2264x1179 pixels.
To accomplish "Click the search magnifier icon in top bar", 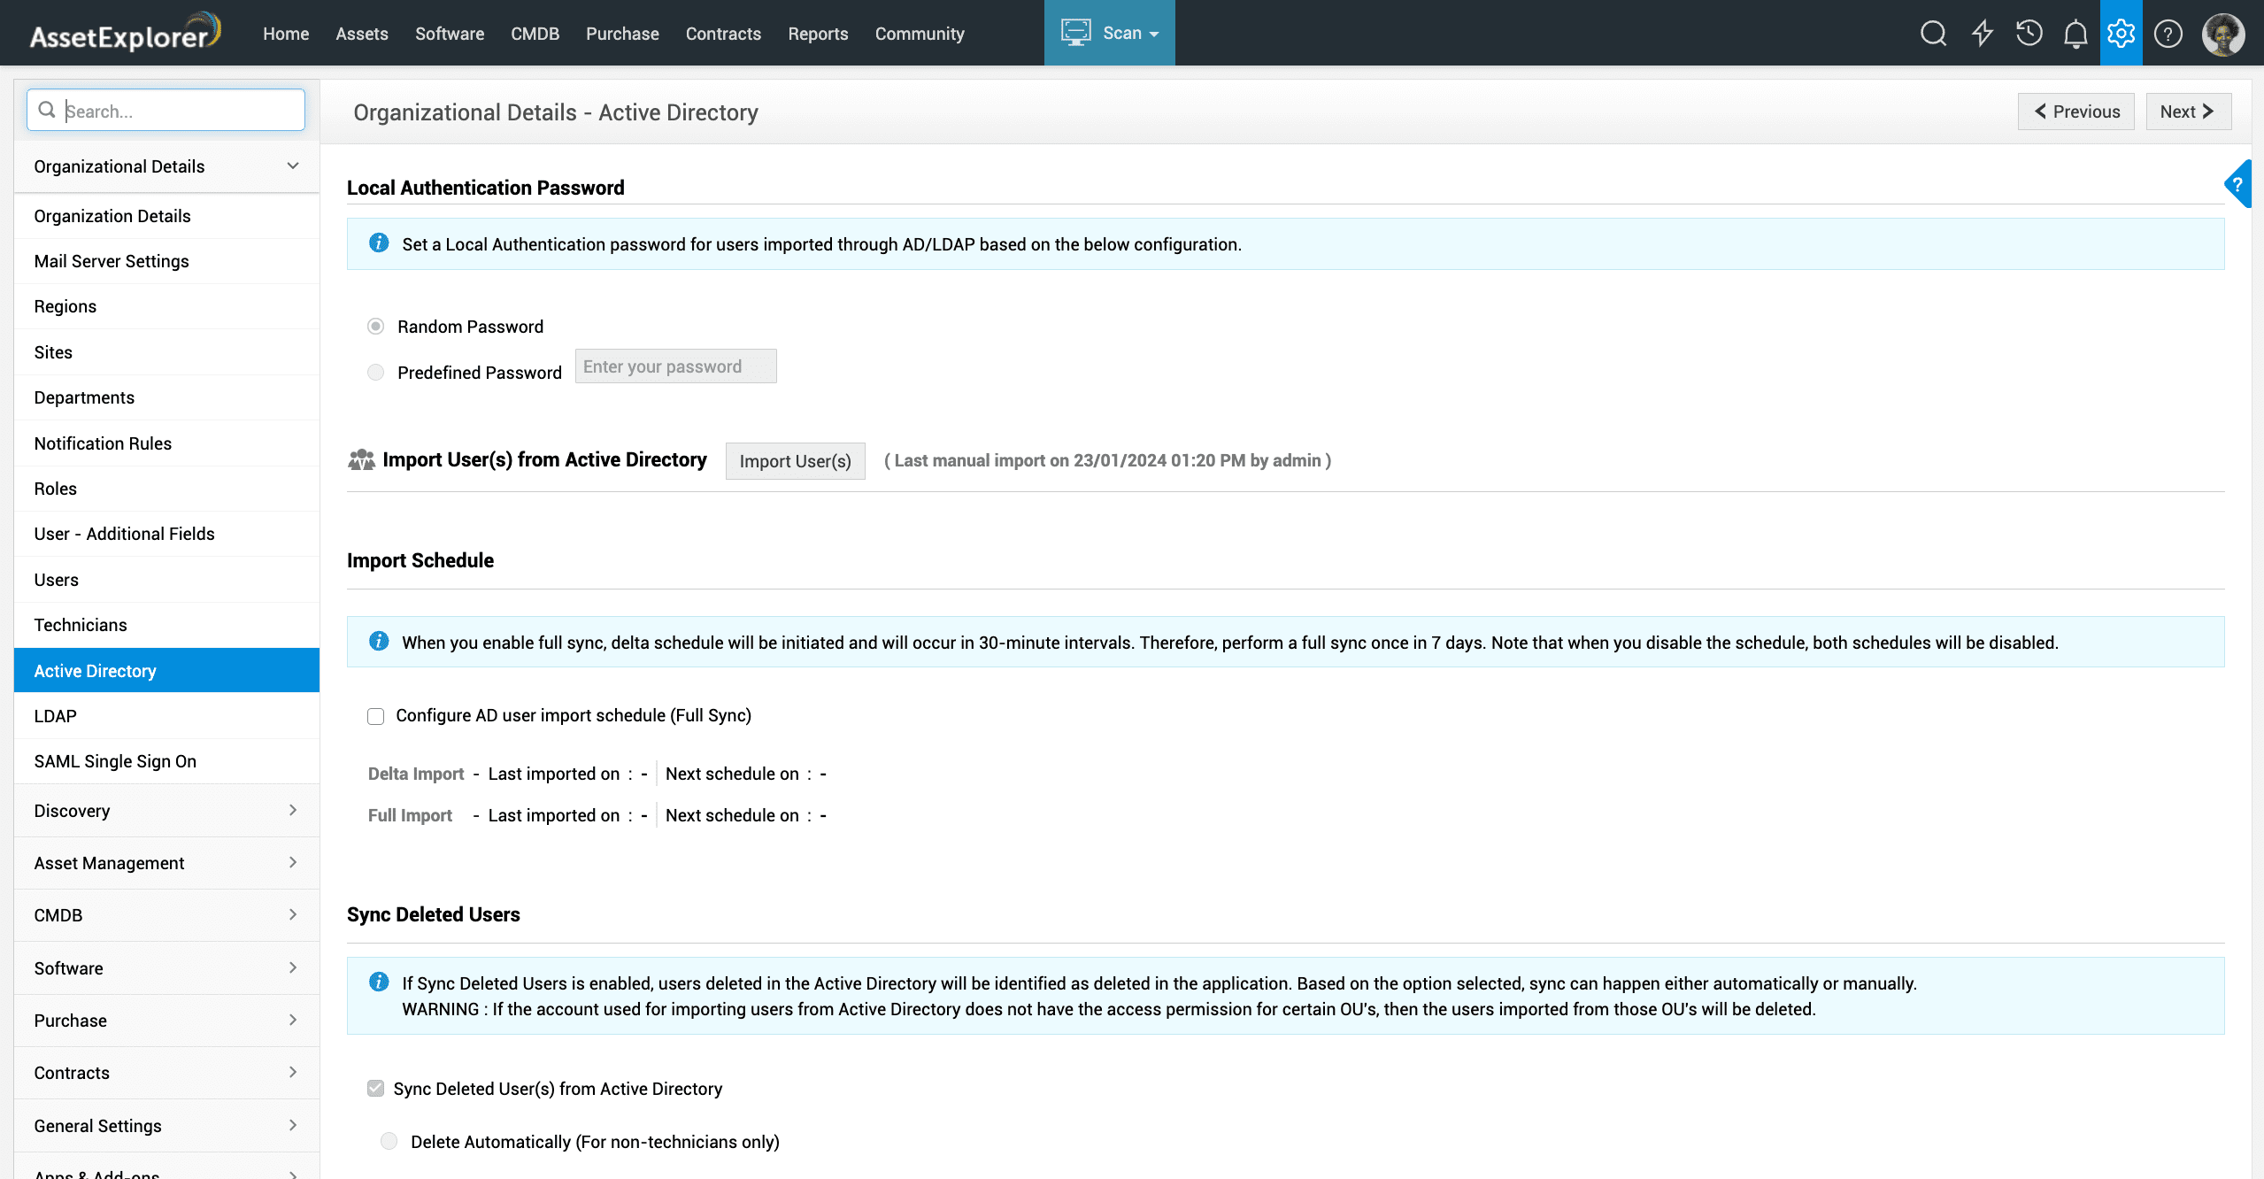I will click(x=1933, y=34).
